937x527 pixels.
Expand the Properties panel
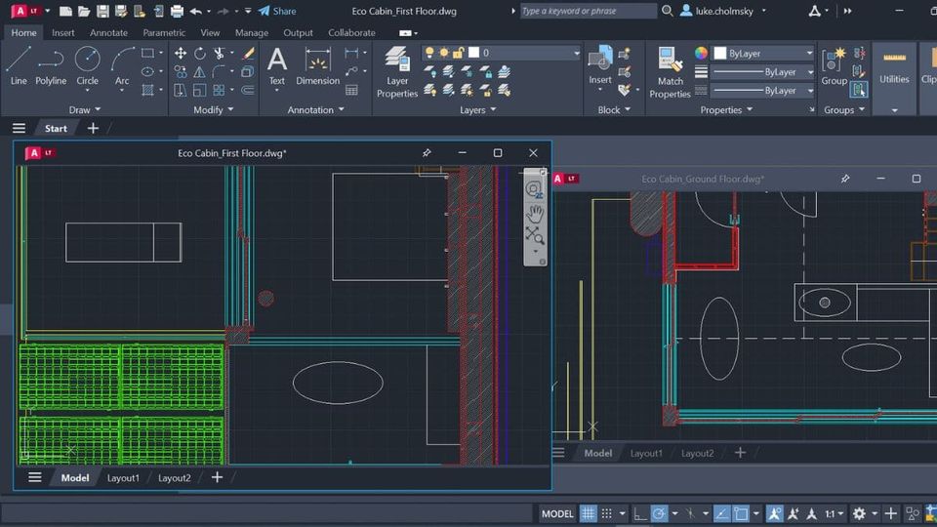726,110
